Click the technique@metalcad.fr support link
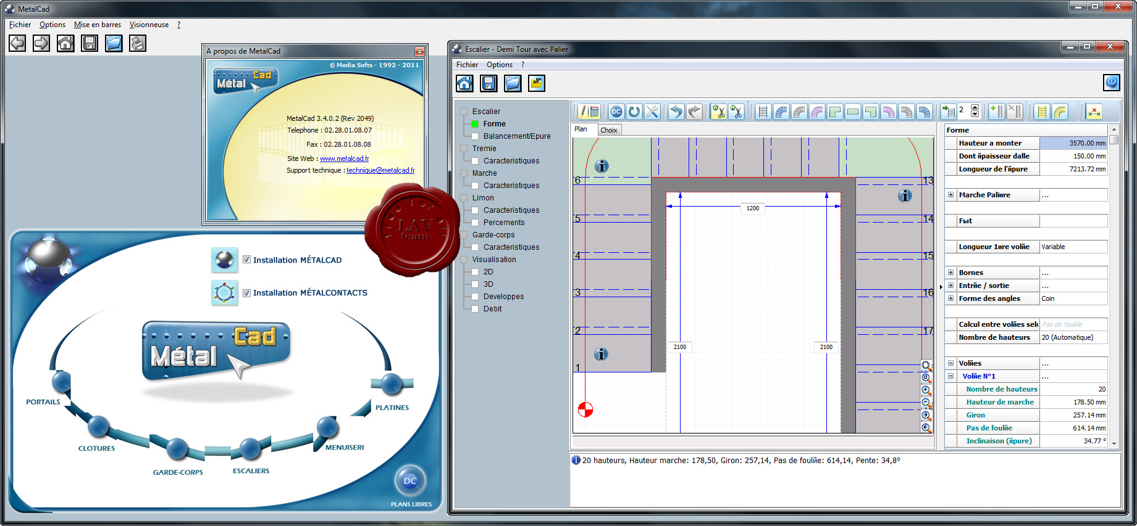The width and height of the screenshot is (1137, 526). (380, 170)
